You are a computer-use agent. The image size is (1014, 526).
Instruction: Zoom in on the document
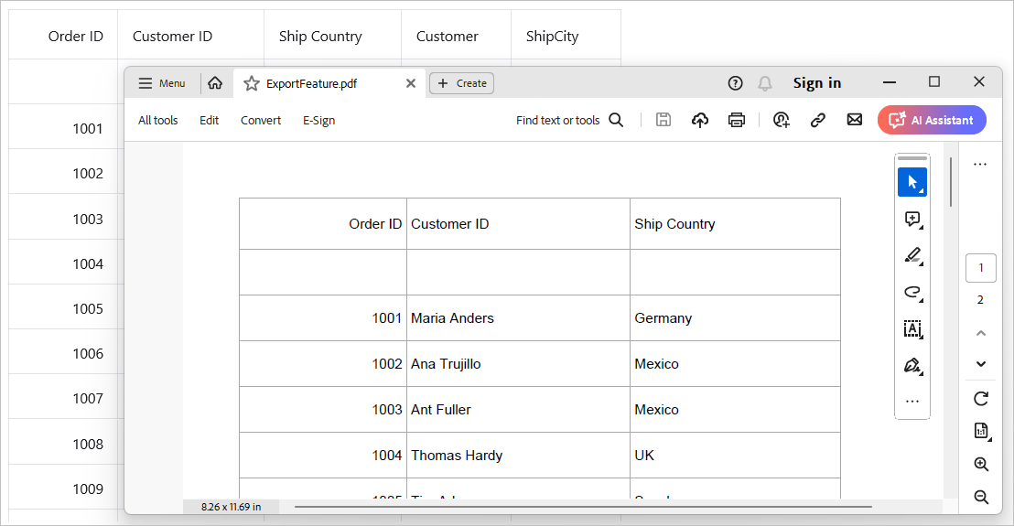tap(981, 465)
